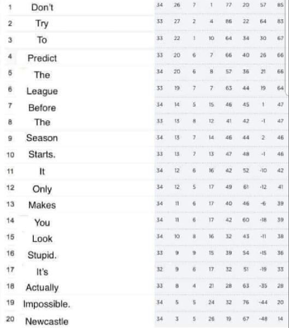289x328 pixels.
Task: Open the "Season" entry at rank 9
Action: [42, 138]
